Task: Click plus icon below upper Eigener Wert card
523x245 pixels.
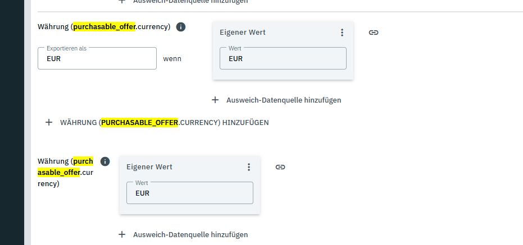Action: pyautogui.click(x=215, y=100)
